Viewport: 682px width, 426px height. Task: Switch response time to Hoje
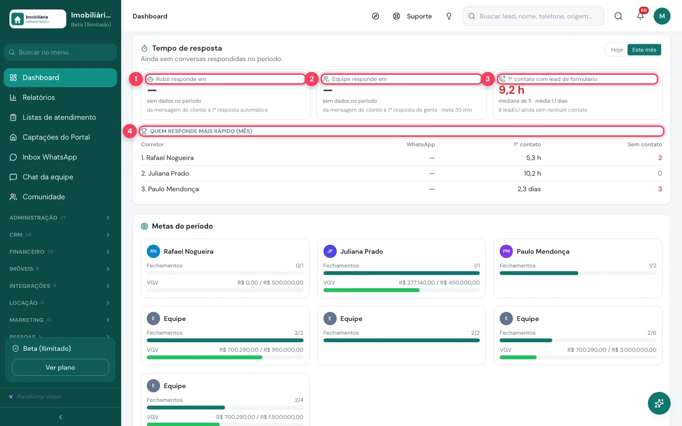point(617,50)
